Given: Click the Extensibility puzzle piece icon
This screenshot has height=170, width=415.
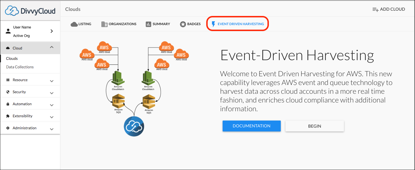Looking at the screenshot, I should [8, 116].
